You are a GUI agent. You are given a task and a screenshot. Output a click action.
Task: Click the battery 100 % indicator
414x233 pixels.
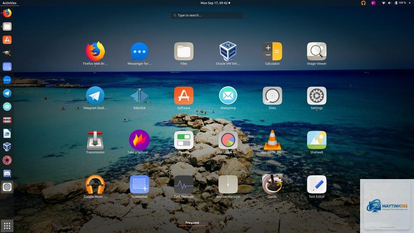[x=400, y=3]
